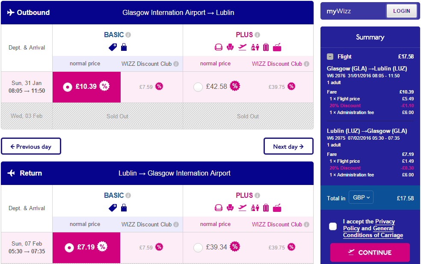The width and height of the screenshot is (421, 264).
Task: Open the General Conditions of Carriage link
Action: click(373, 232)
